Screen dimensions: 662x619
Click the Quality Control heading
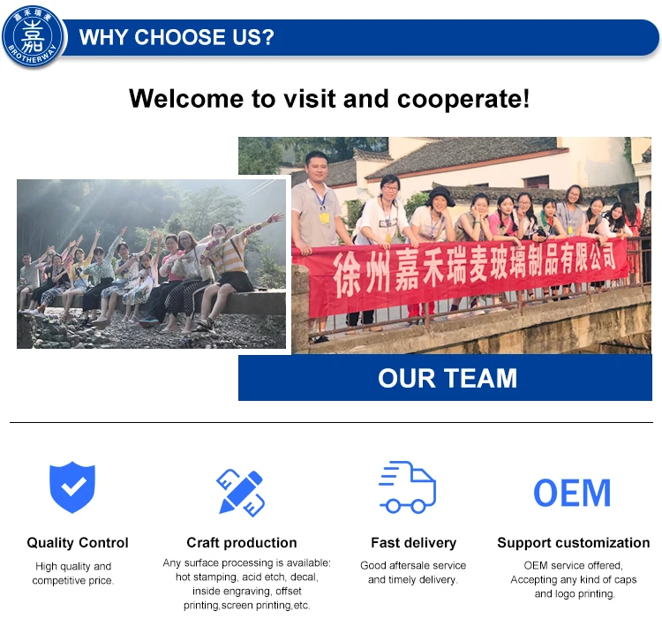(x=78, y=542)
